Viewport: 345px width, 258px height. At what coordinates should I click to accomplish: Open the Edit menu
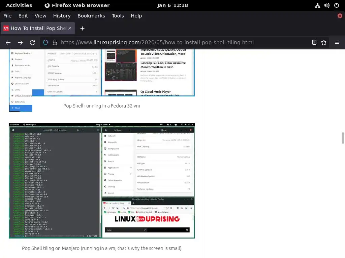pos(23,16)
